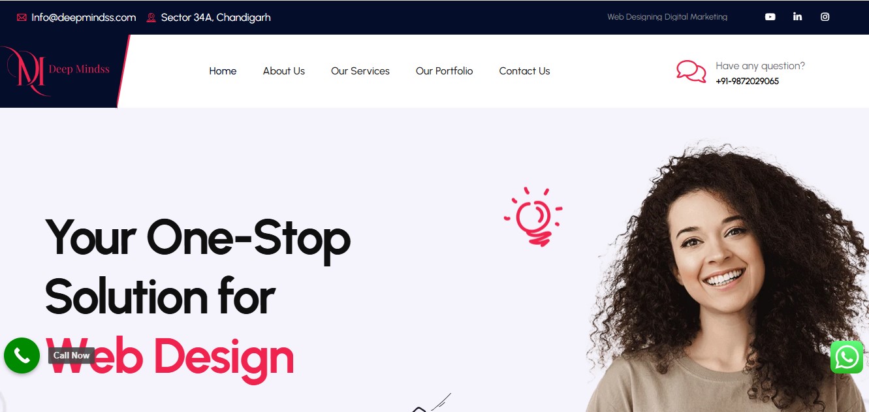Open the YouTube social icon
This screenshot has width=869, height=412.
tap(770, 17)
